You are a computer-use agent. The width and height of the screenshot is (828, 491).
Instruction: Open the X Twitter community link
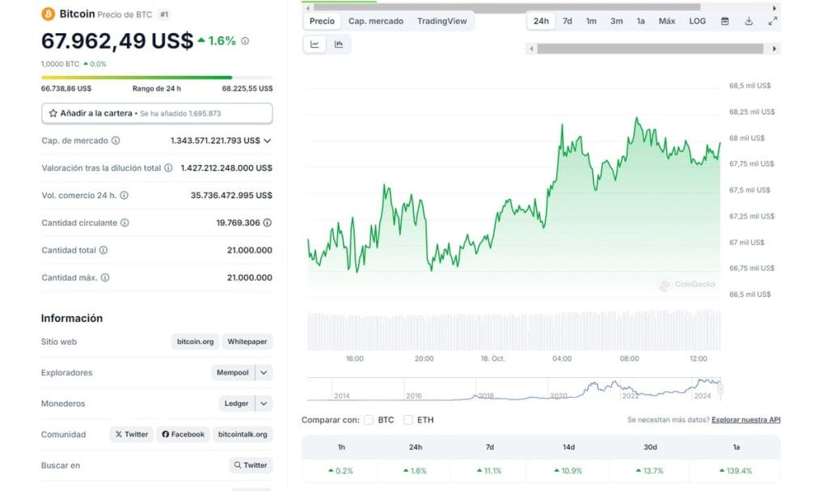coord(132,434)
